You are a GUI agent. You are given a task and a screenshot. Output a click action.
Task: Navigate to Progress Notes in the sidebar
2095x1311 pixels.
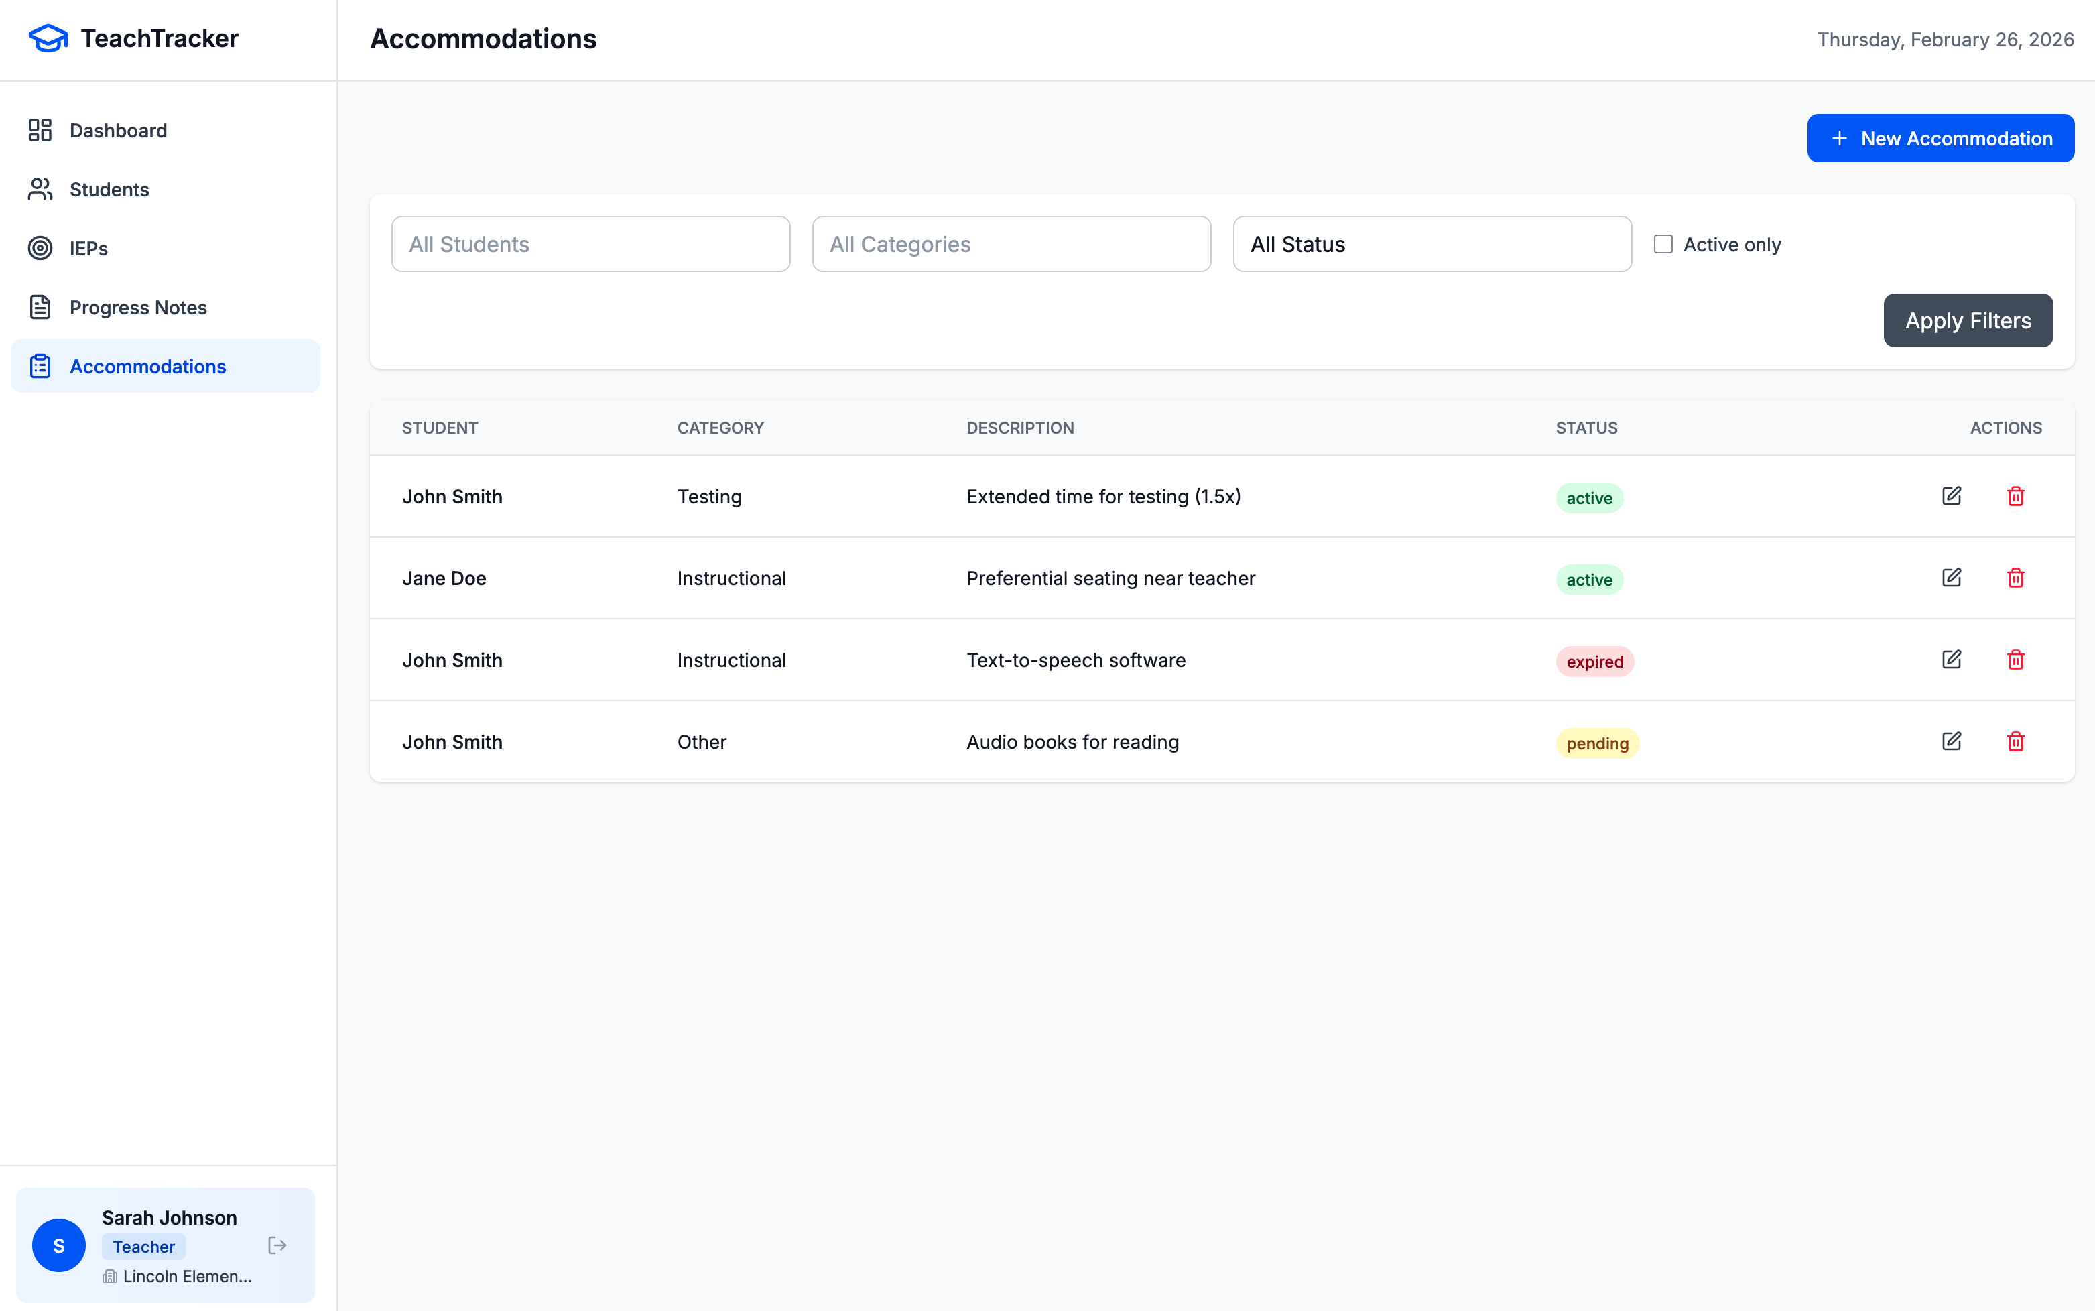point(138,307)
